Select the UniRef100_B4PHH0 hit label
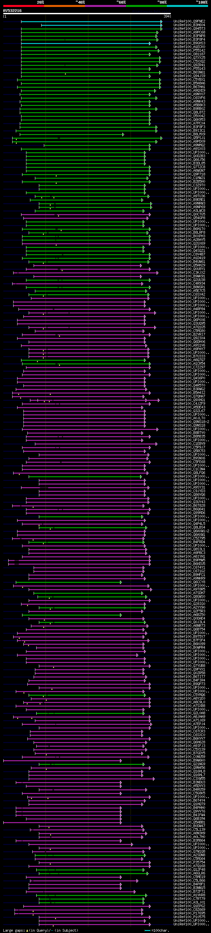 (189, 808)
